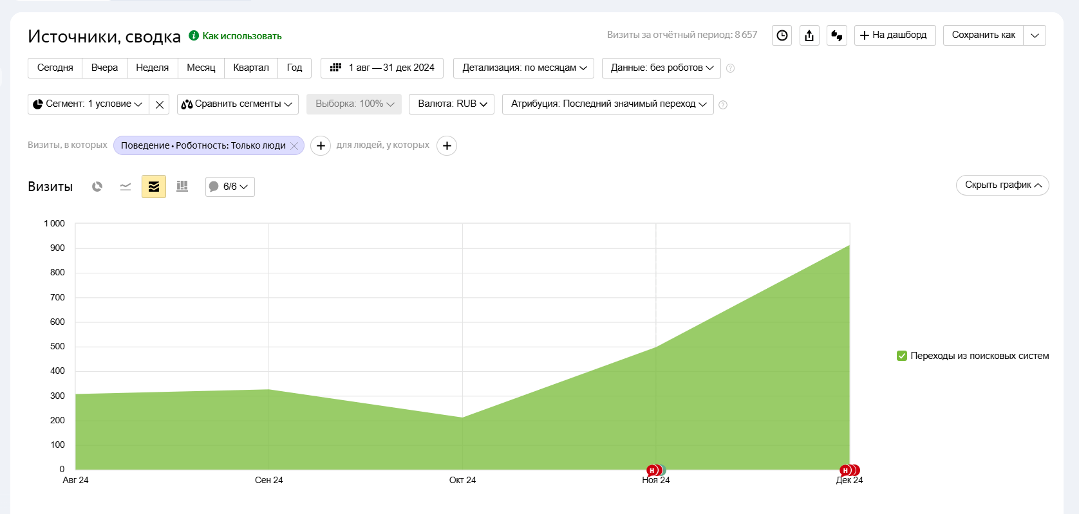Image resolution: width=1079 pixels, height=514 pixels.
Task: Open the Валюта: RUB dropdown
Action: pyautogui.click(x=452, y=104)
